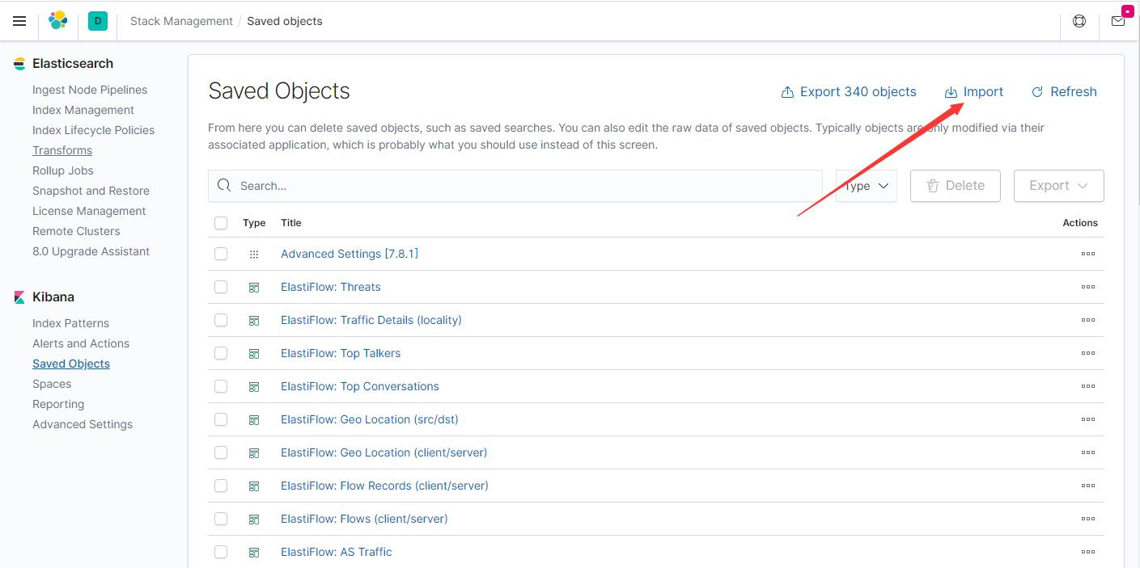Click the dashboard icon beside ElastiFlow: Threats
1140x568 pixels.
pos(254,287)
